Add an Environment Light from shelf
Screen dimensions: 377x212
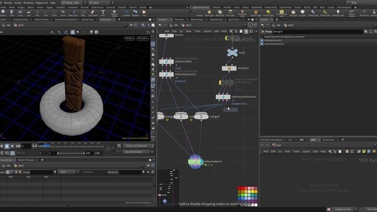(x=282, y=13)
